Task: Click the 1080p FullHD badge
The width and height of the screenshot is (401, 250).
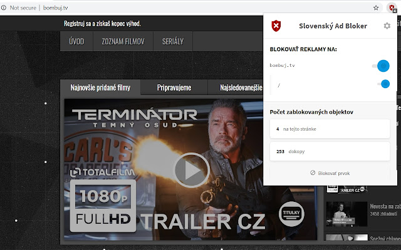Action: (x=103, y=206)
